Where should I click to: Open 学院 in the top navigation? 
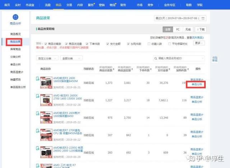pyautogui.click(x=200, y=5)
